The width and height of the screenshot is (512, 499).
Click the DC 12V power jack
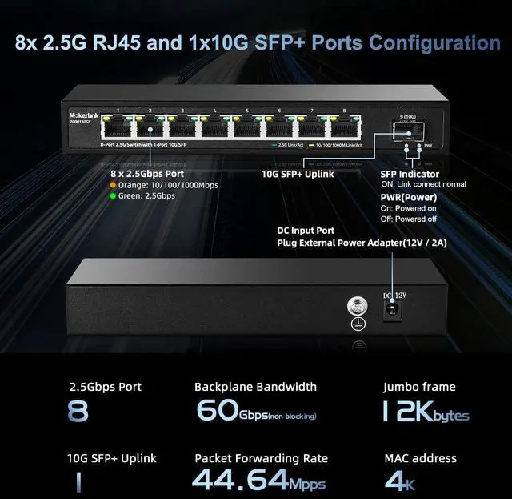[393, 310]
